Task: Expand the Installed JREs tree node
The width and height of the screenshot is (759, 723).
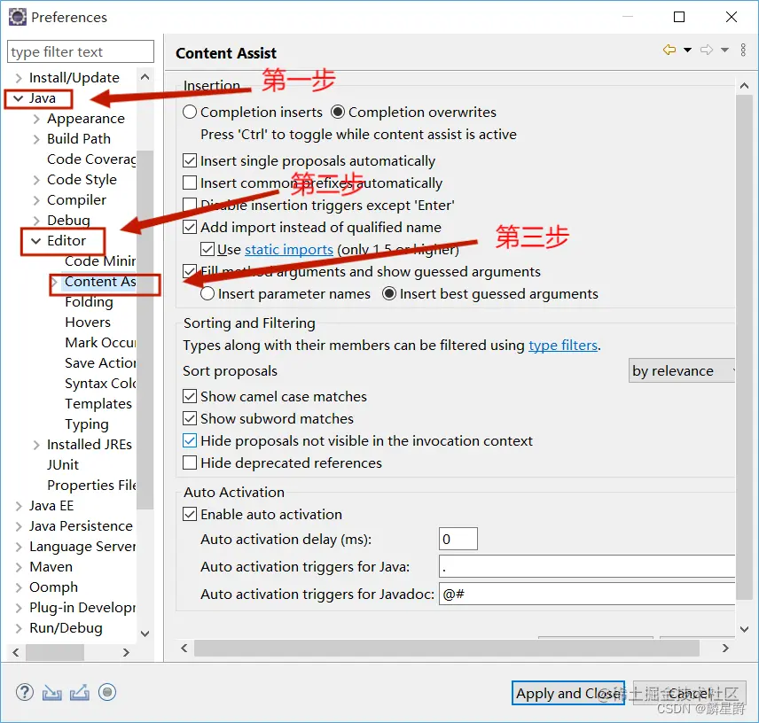Action: tap(36, 445)
